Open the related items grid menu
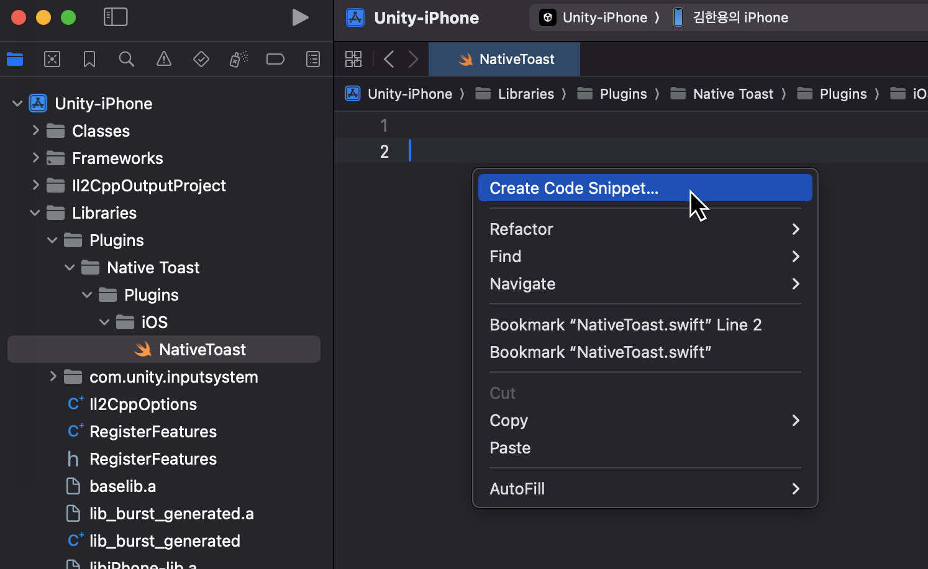 (x=353, y=59)
